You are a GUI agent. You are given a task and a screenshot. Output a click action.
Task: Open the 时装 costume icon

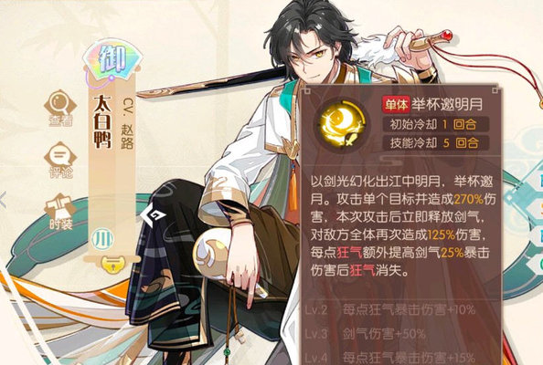[60, 211]
